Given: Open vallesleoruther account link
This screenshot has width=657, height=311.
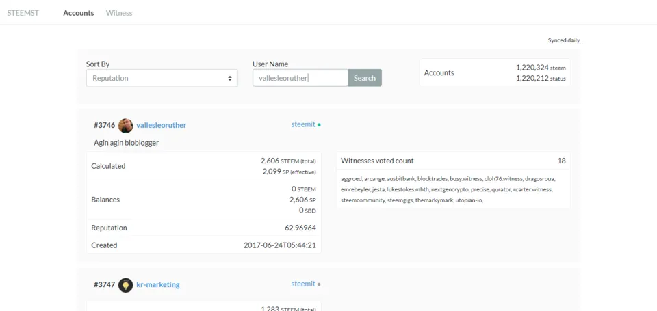Looking at the screenshot, I should 162,125.
